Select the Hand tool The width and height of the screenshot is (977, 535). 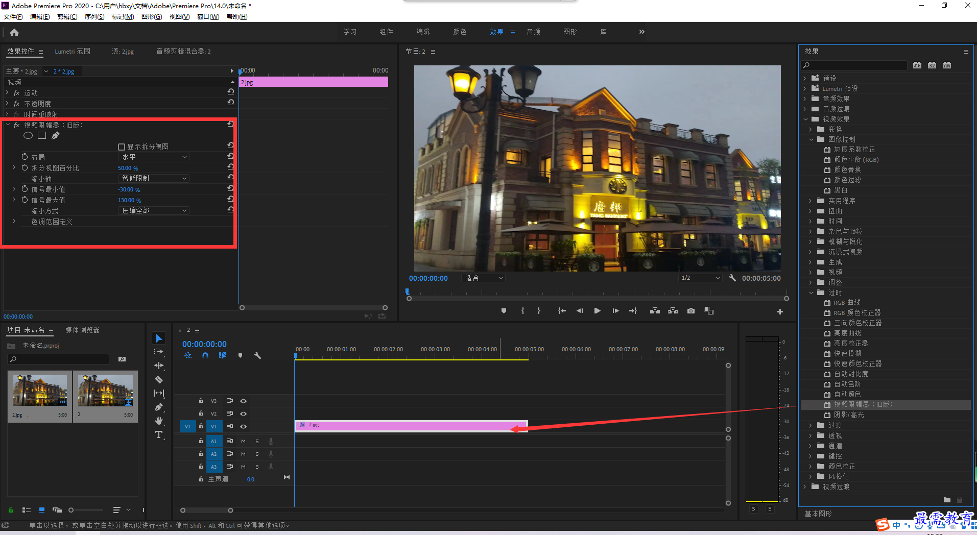(159, 421)
